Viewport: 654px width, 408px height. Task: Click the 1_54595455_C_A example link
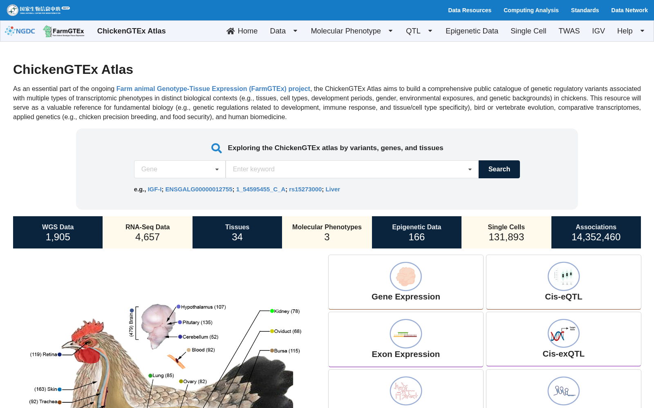[261, 189]
